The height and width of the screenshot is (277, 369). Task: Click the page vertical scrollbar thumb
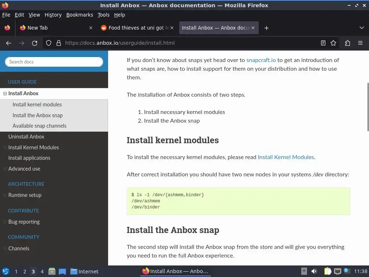[368, 107]
